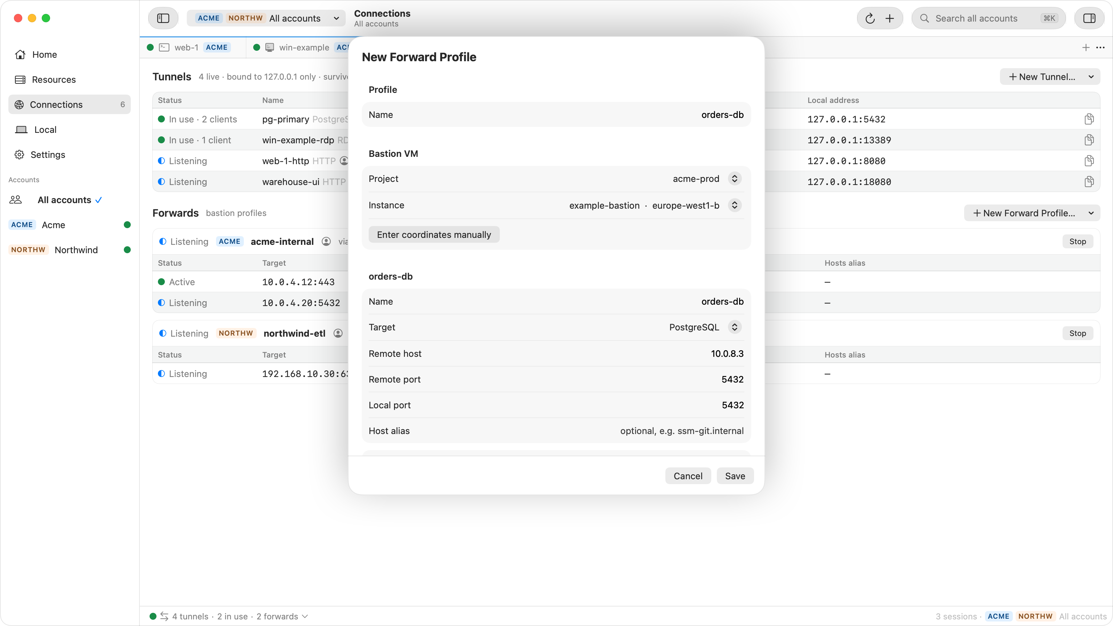
Task: Click the Home sidebar icon
Action: coord(20,55)
